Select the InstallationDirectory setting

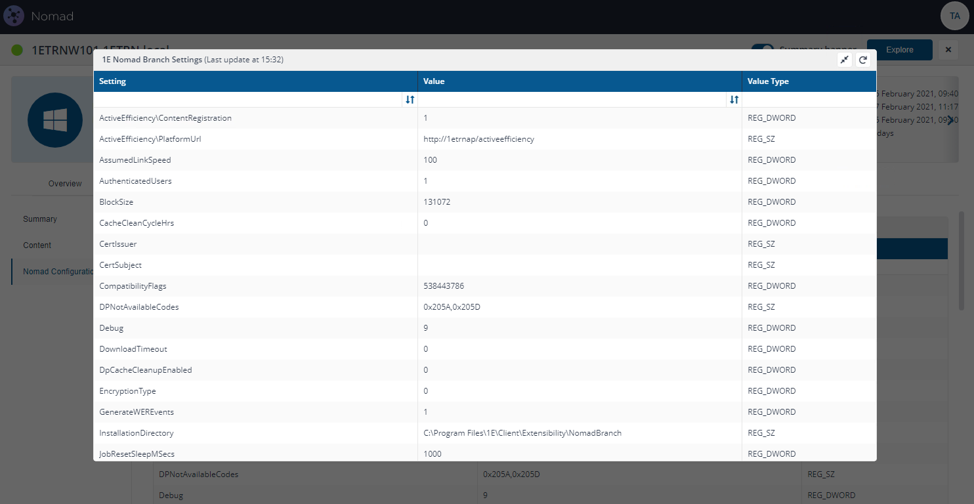136,433
